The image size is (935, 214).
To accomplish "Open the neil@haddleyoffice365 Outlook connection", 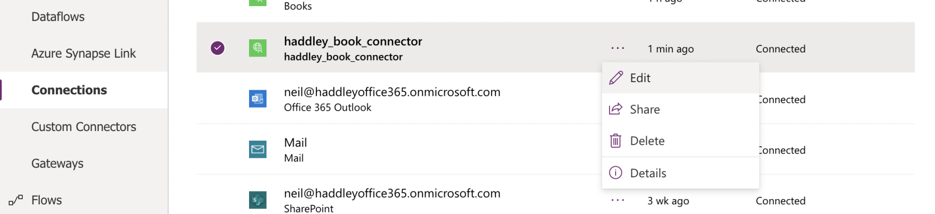I will [392, 92].
